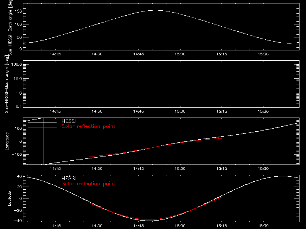This screenshot has width=306, height=229.
Task: Click 14:45 under the Earth angle plot
Action: [138, 54]
